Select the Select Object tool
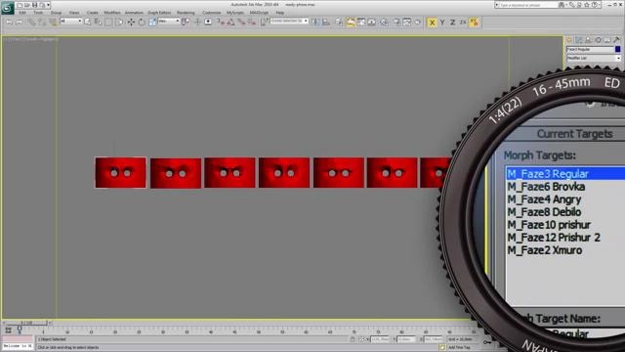 point(88,22)
